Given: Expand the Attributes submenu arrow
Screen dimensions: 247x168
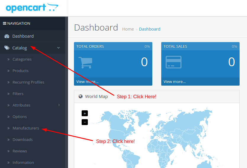Looking at the screenshot, I should [x=59, y=105].
